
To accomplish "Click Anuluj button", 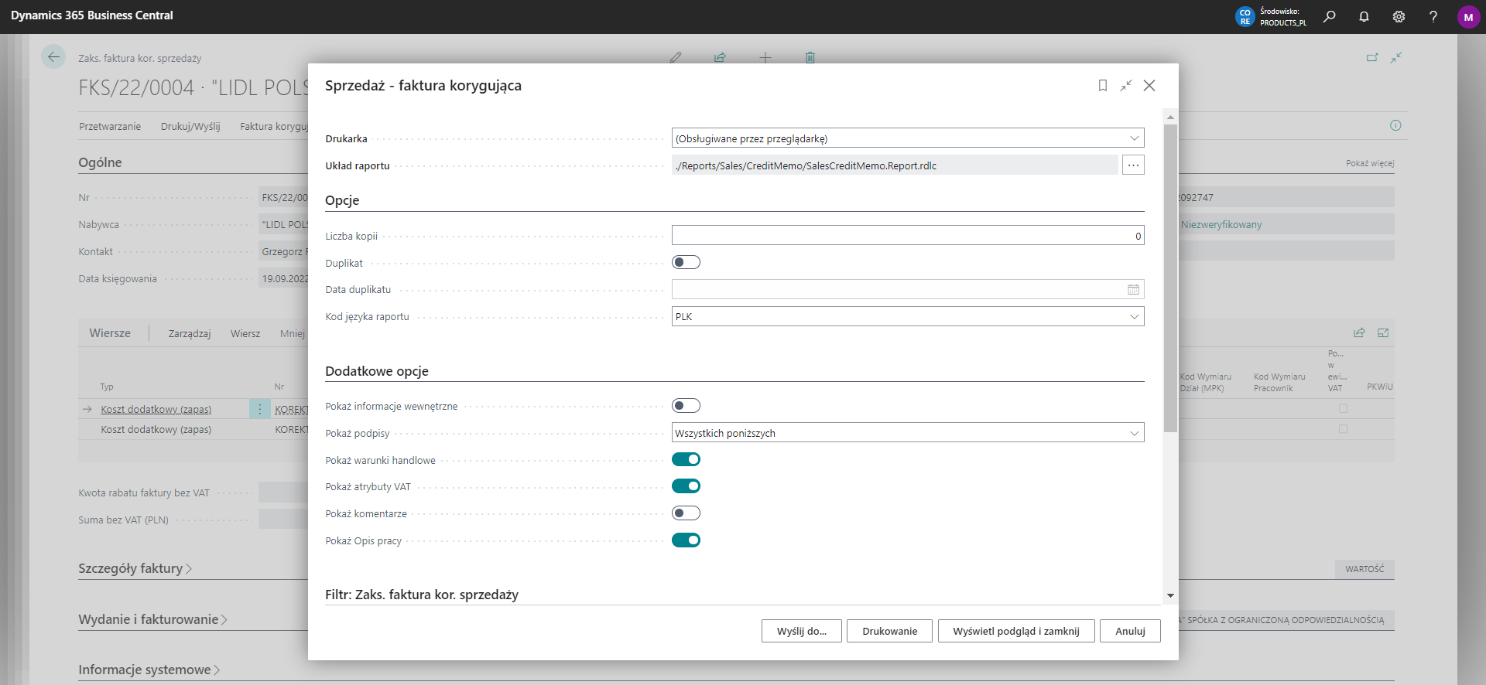I will click(x=1130, y=631).
